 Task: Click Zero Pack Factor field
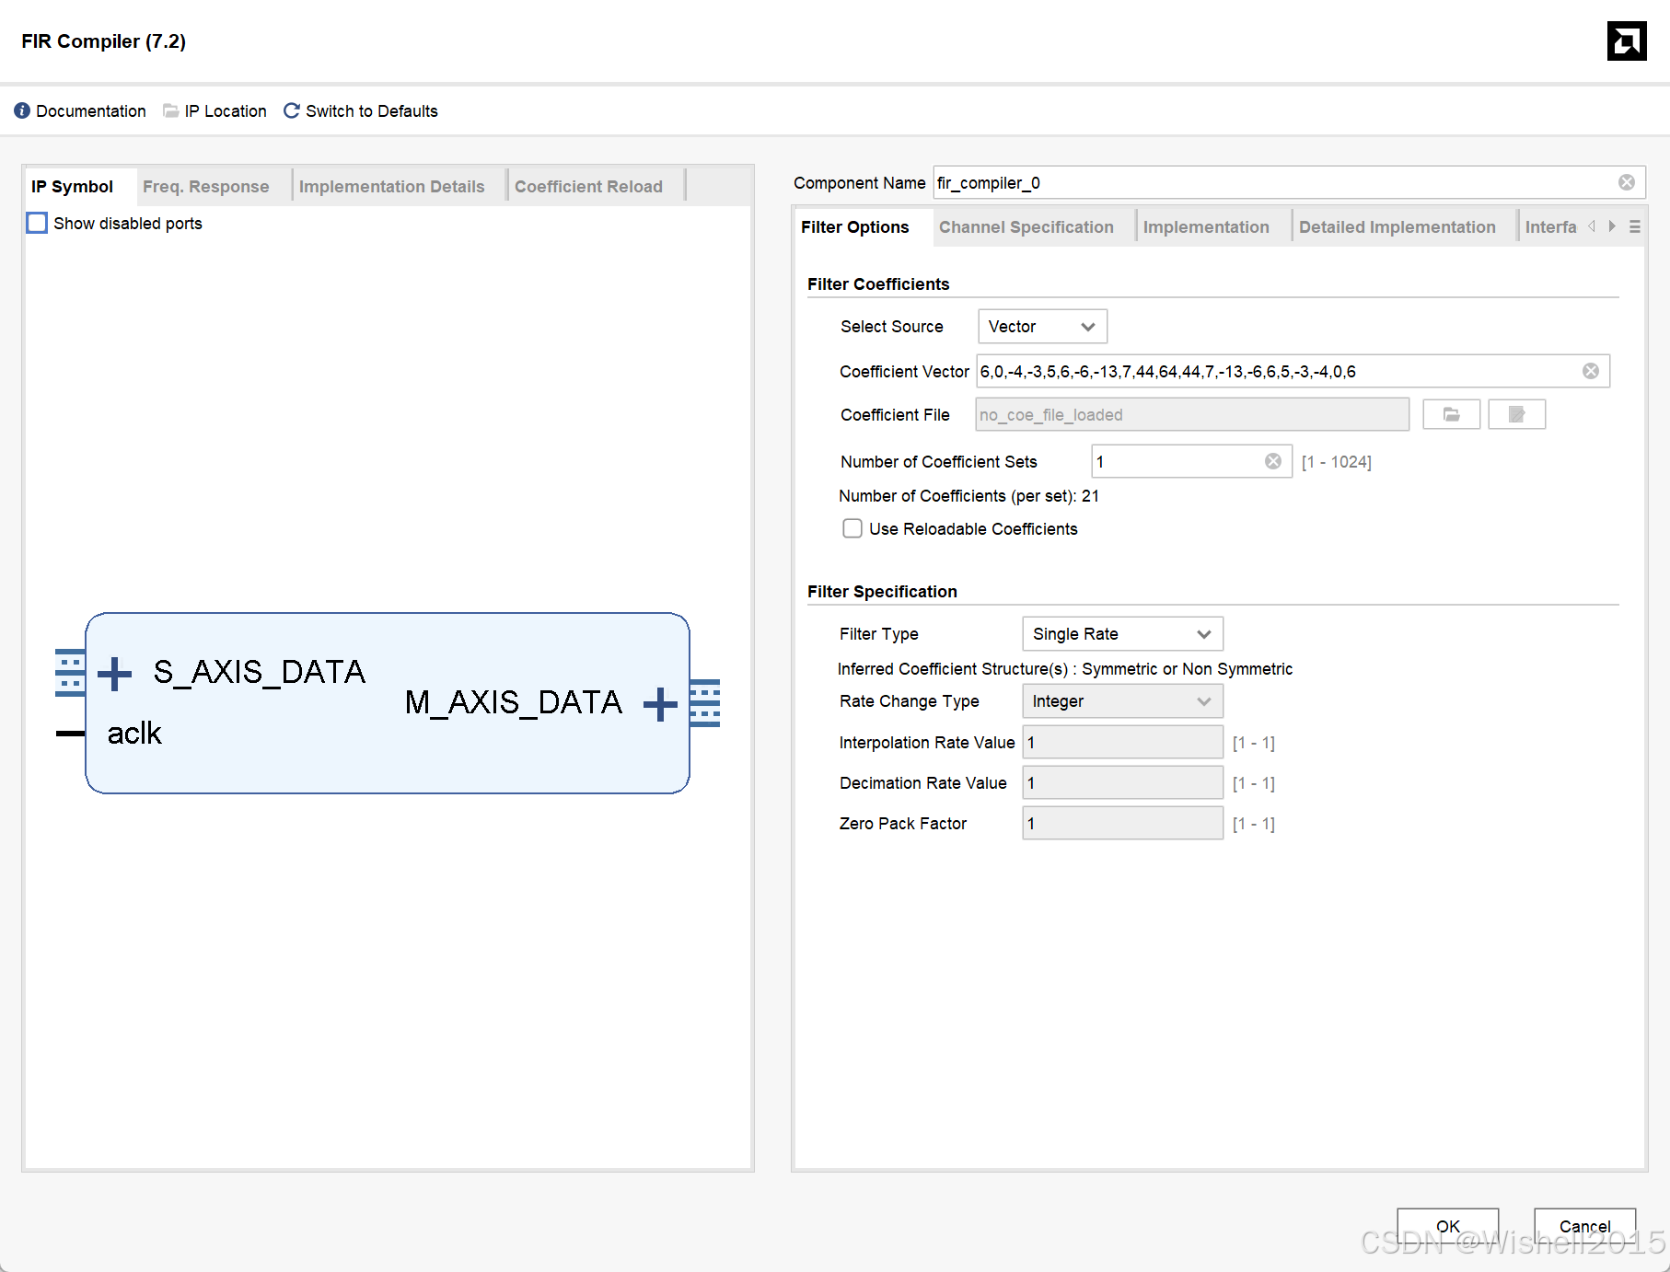(x=1122, y=823)
